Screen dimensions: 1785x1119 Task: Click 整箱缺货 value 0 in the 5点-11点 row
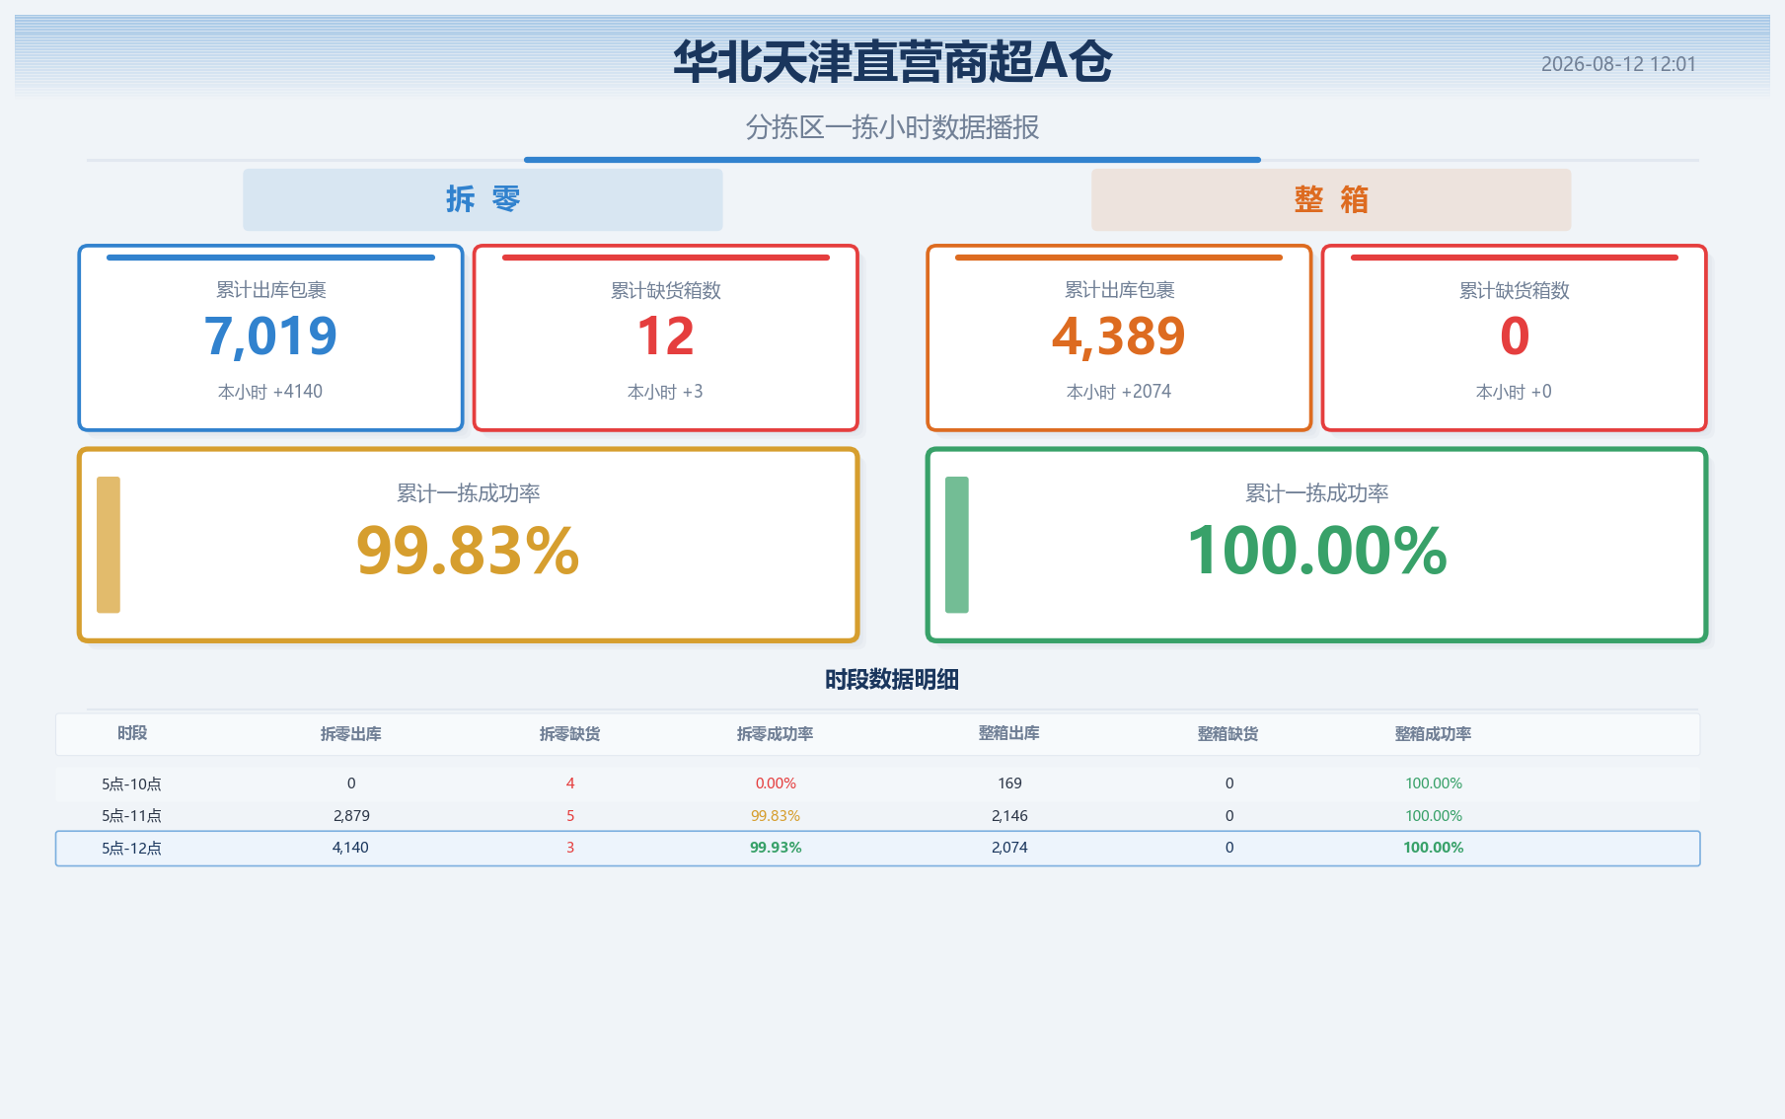[1229, 816]
